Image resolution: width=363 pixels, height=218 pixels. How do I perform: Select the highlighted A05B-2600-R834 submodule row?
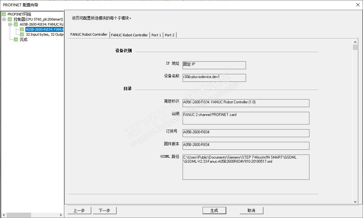coord(44,29)
